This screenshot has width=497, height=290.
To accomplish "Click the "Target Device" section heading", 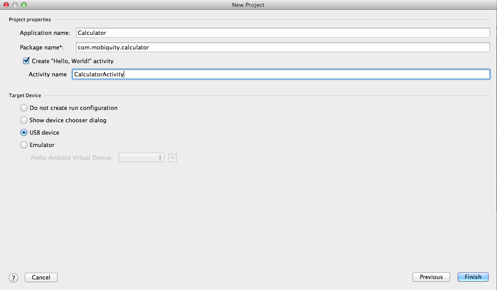I will point(25,95).
